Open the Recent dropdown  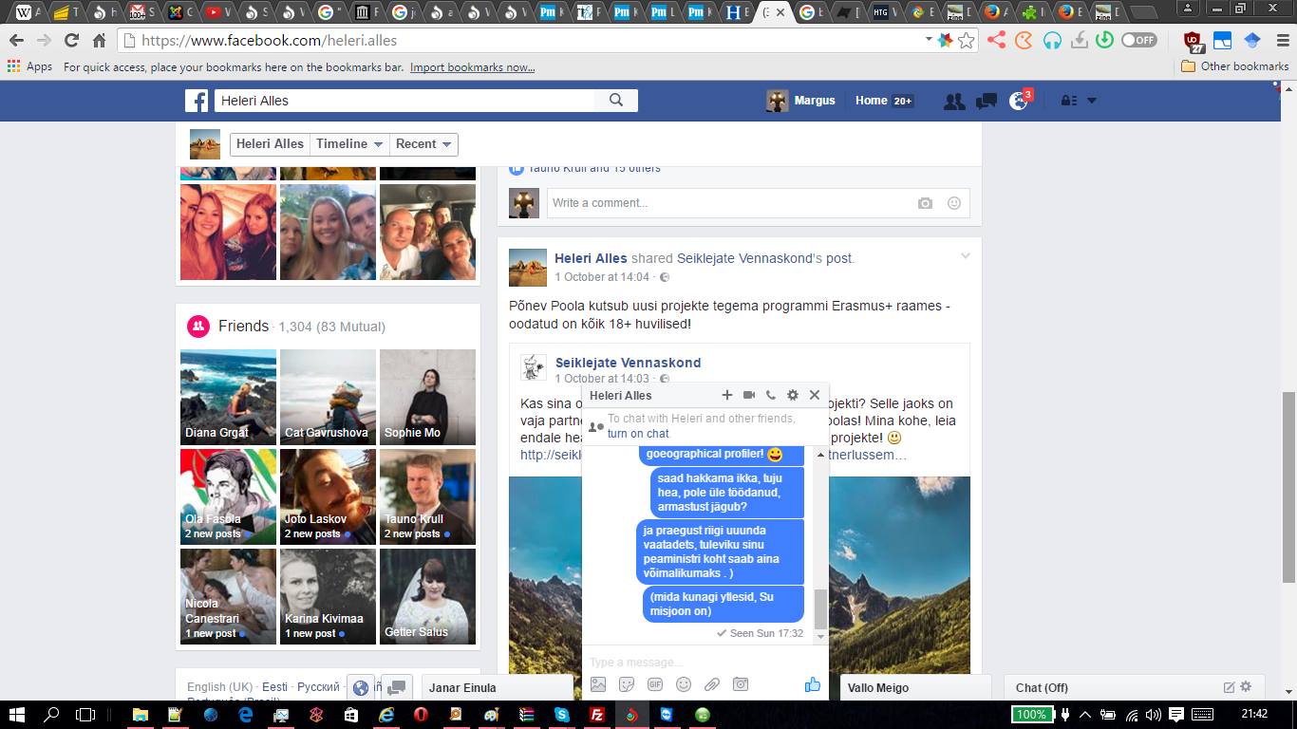[x=423, y=144]
